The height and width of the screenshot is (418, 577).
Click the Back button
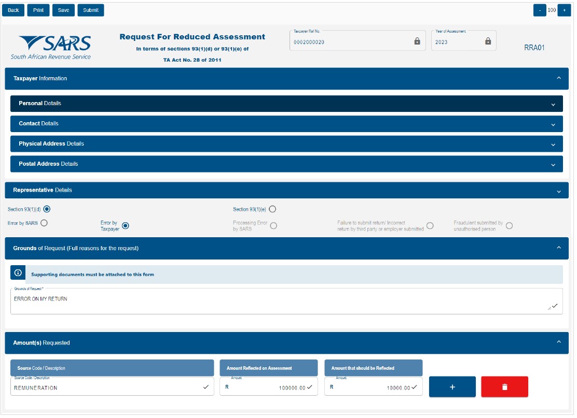tap(13, 10)
